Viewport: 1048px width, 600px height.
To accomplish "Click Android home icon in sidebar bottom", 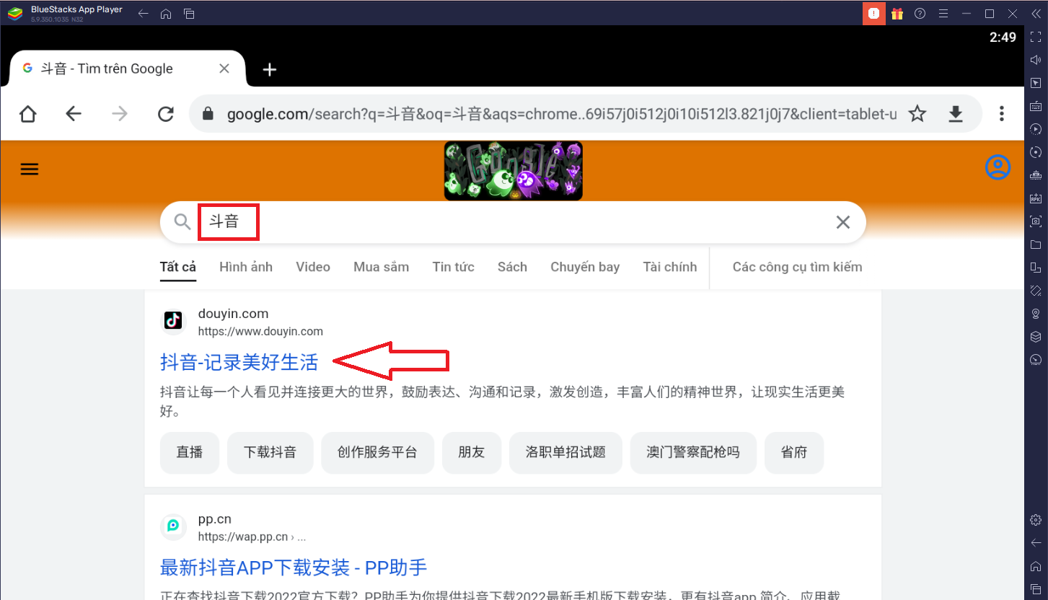I will click(1036, 566).
